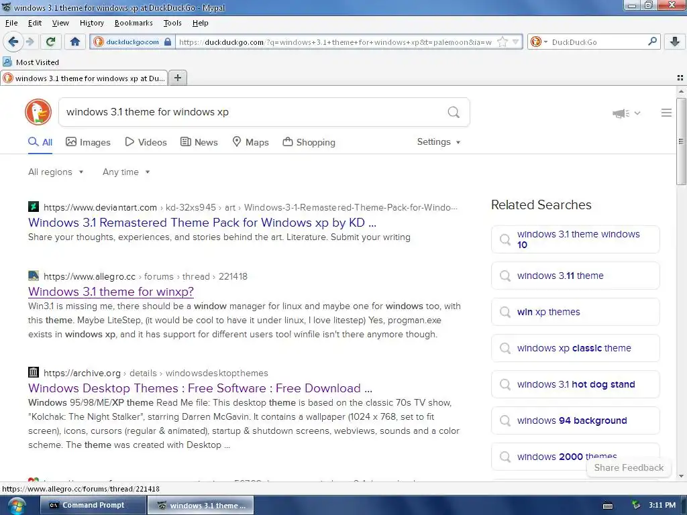Image resolution: width=687 pixels, height=515 pixels.
Task: Click the archive.org favicon icon
Action: (x=34, y=372)
